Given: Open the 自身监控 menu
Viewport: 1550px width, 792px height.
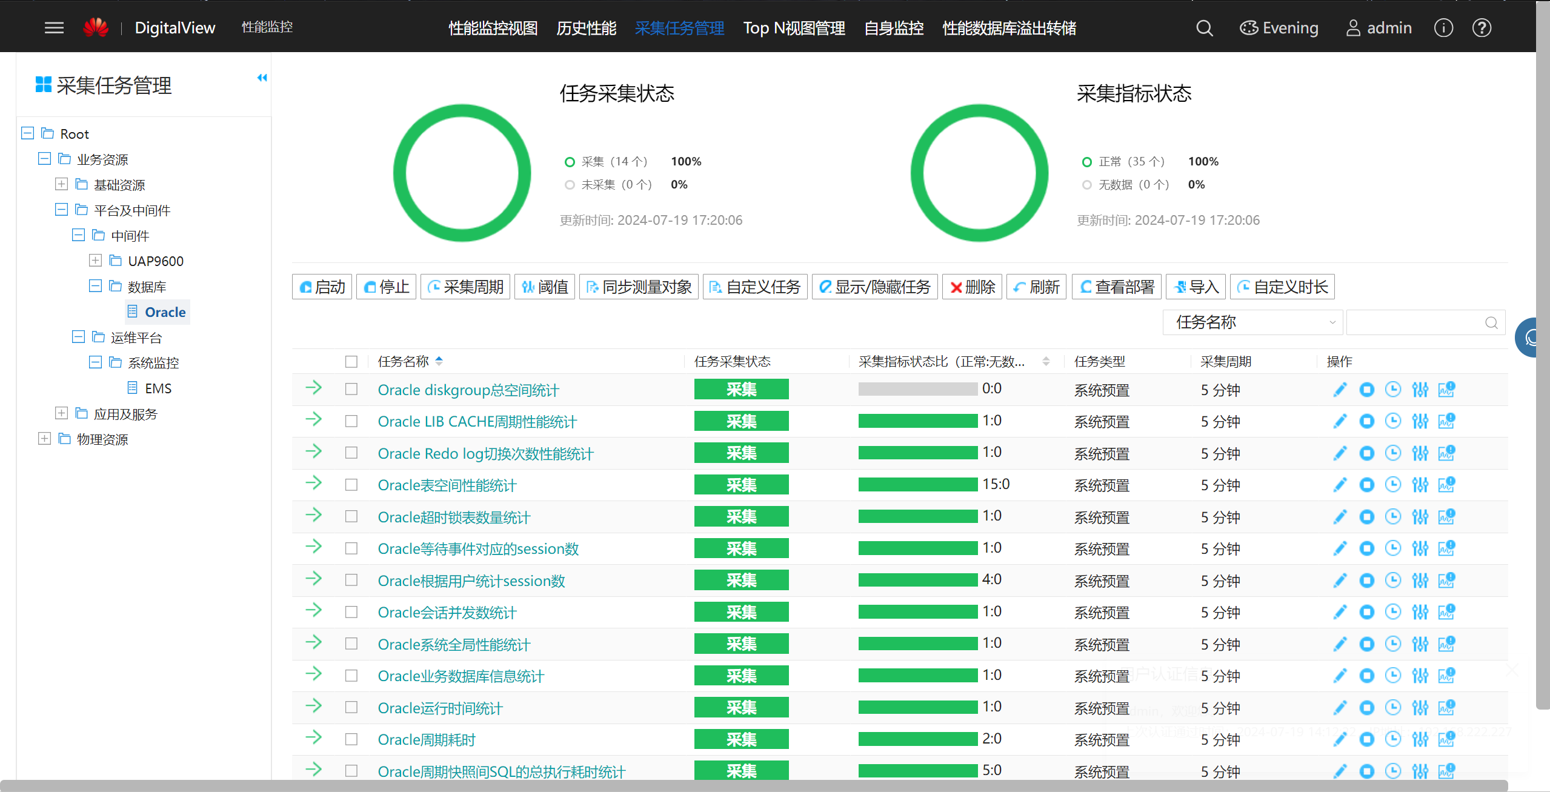Looking at the screenshot, I should 894,28.
